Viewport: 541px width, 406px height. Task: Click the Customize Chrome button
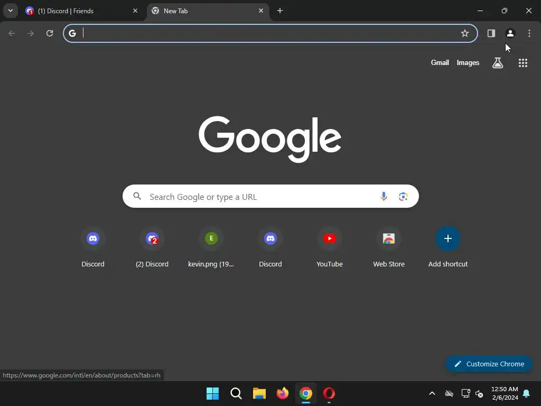489,364
